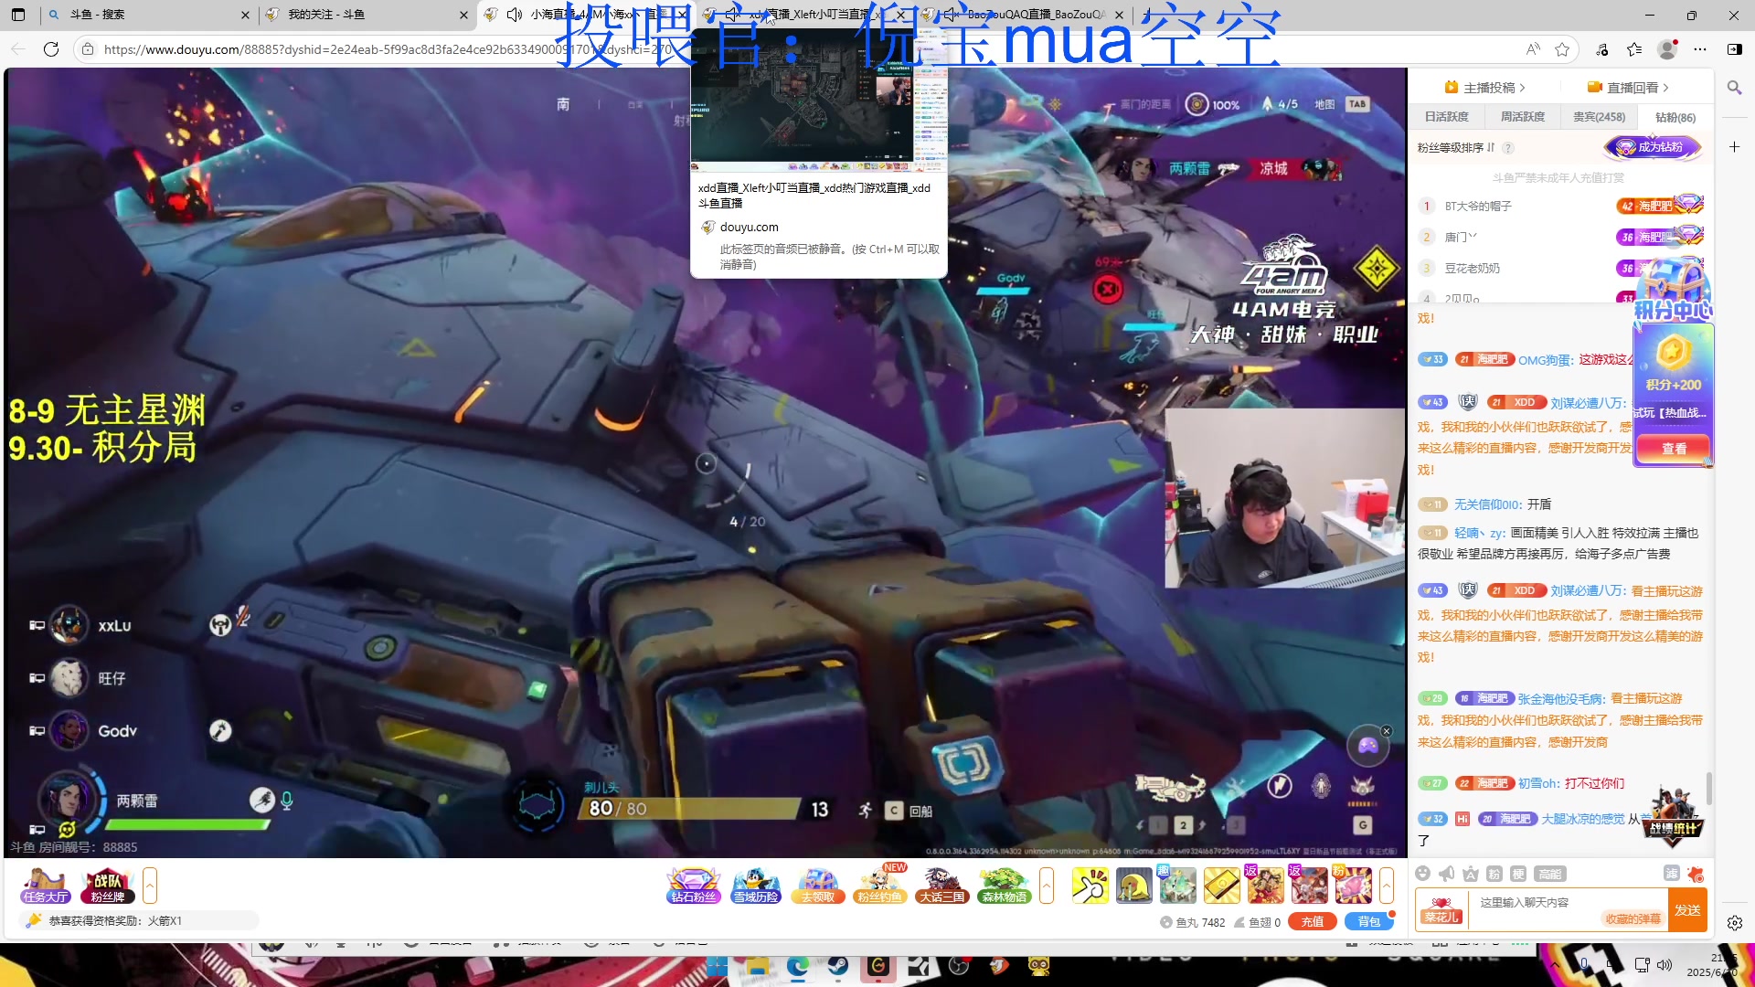
Task: Open the 任务大厅 task hall icon
Action: [46, 885]
